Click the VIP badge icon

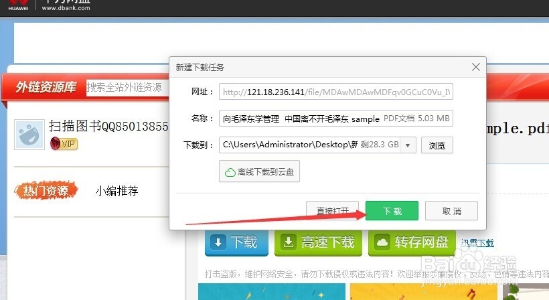[64, 143]
